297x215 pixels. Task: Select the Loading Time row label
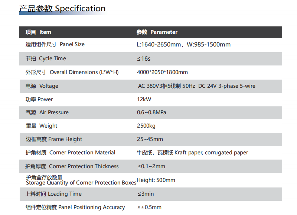53,194
